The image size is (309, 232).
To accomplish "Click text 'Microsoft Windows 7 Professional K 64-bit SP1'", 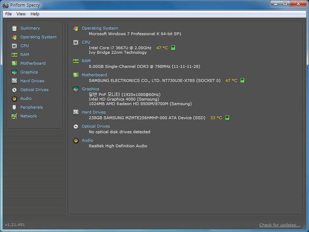I will pos(135,34).
